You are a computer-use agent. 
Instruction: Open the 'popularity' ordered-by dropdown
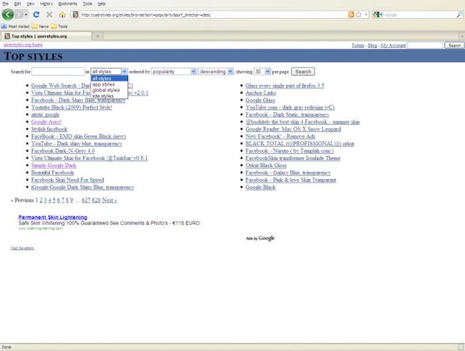(x=174, y=71)
